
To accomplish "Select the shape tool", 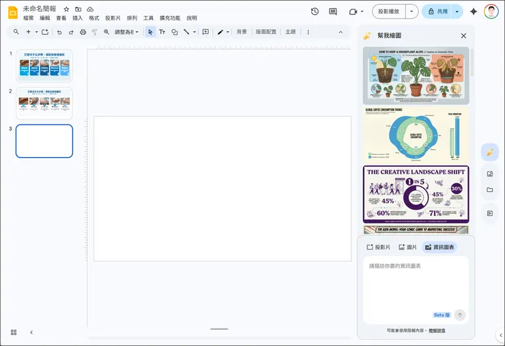I will coord(175,32).
